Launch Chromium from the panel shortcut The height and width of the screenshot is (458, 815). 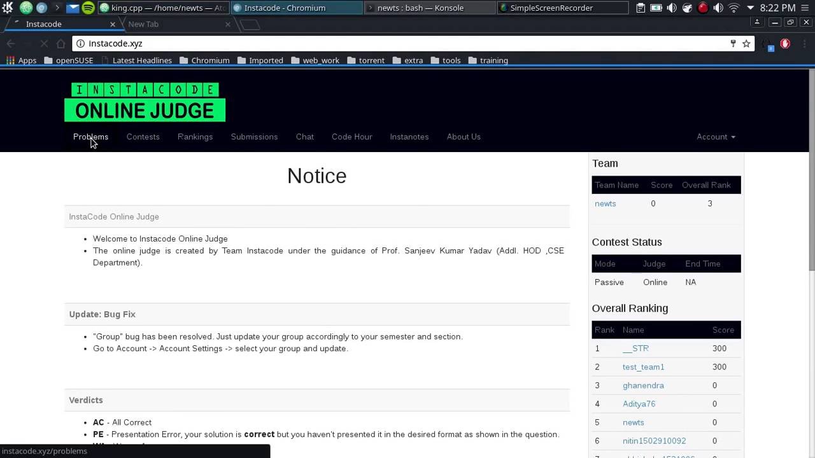[x=41, y=8]
